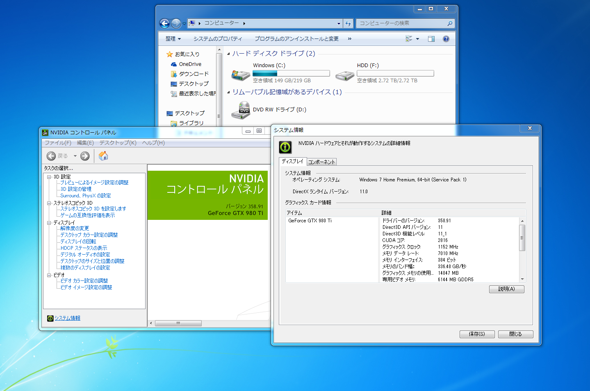Click the search magnifier icon in Explorer

point(450,23)
